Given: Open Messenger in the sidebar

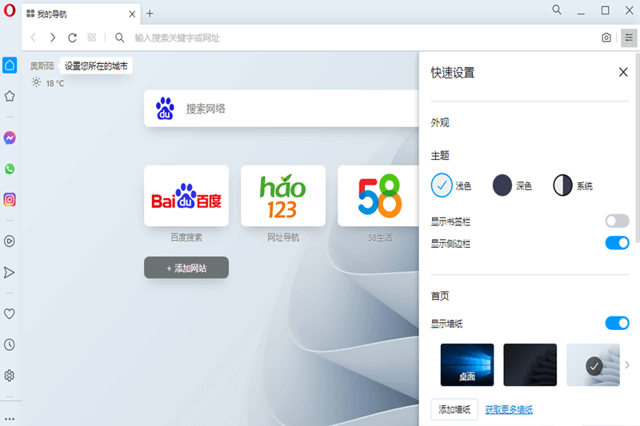Looking at the screenshot, I should pos(10,138).
